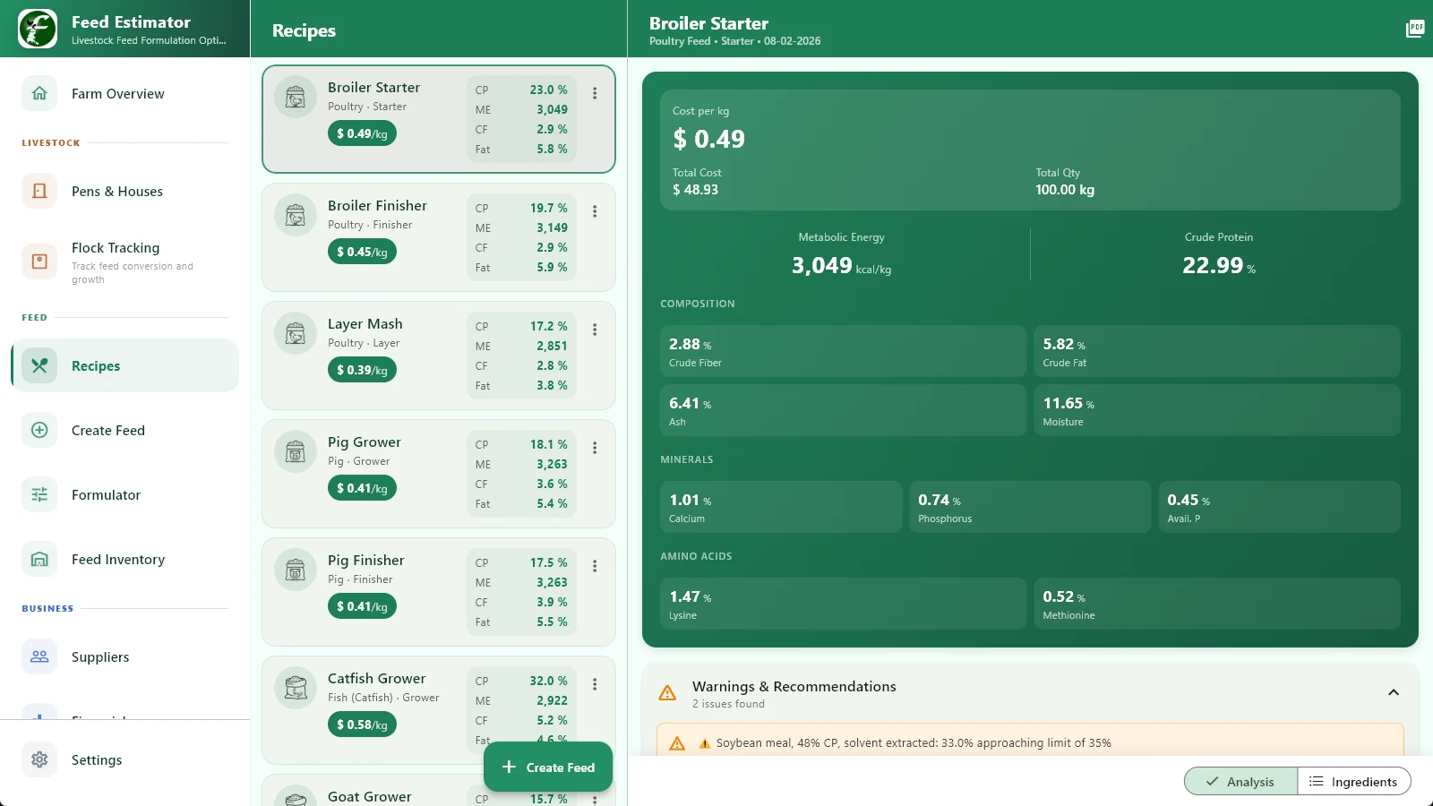
Task: Click the Moisture 11.65 % tile
Action: coord(1217,410)
